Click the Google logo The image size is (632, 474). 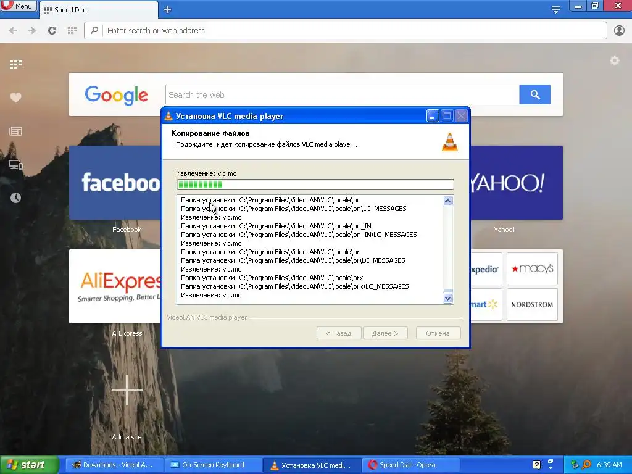[x=116, y=95]
